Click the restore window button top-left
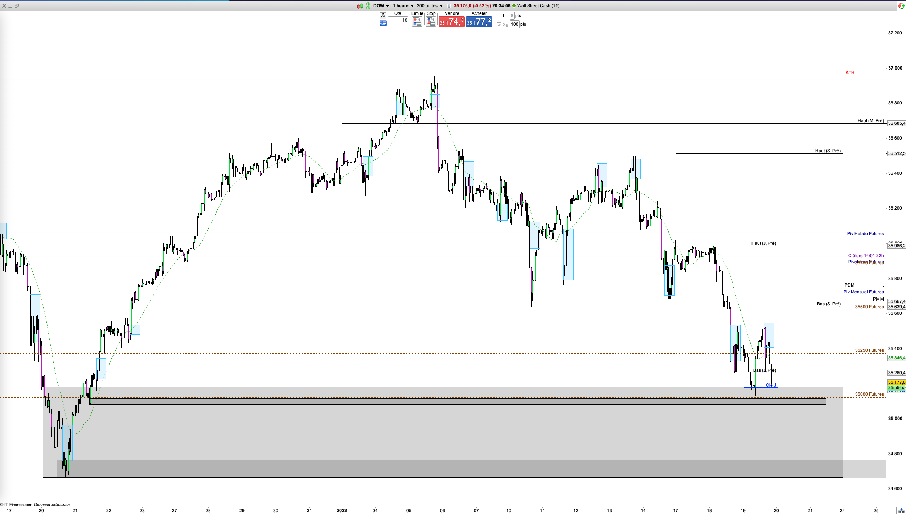 pyautogui.click(x=16, y=6)
